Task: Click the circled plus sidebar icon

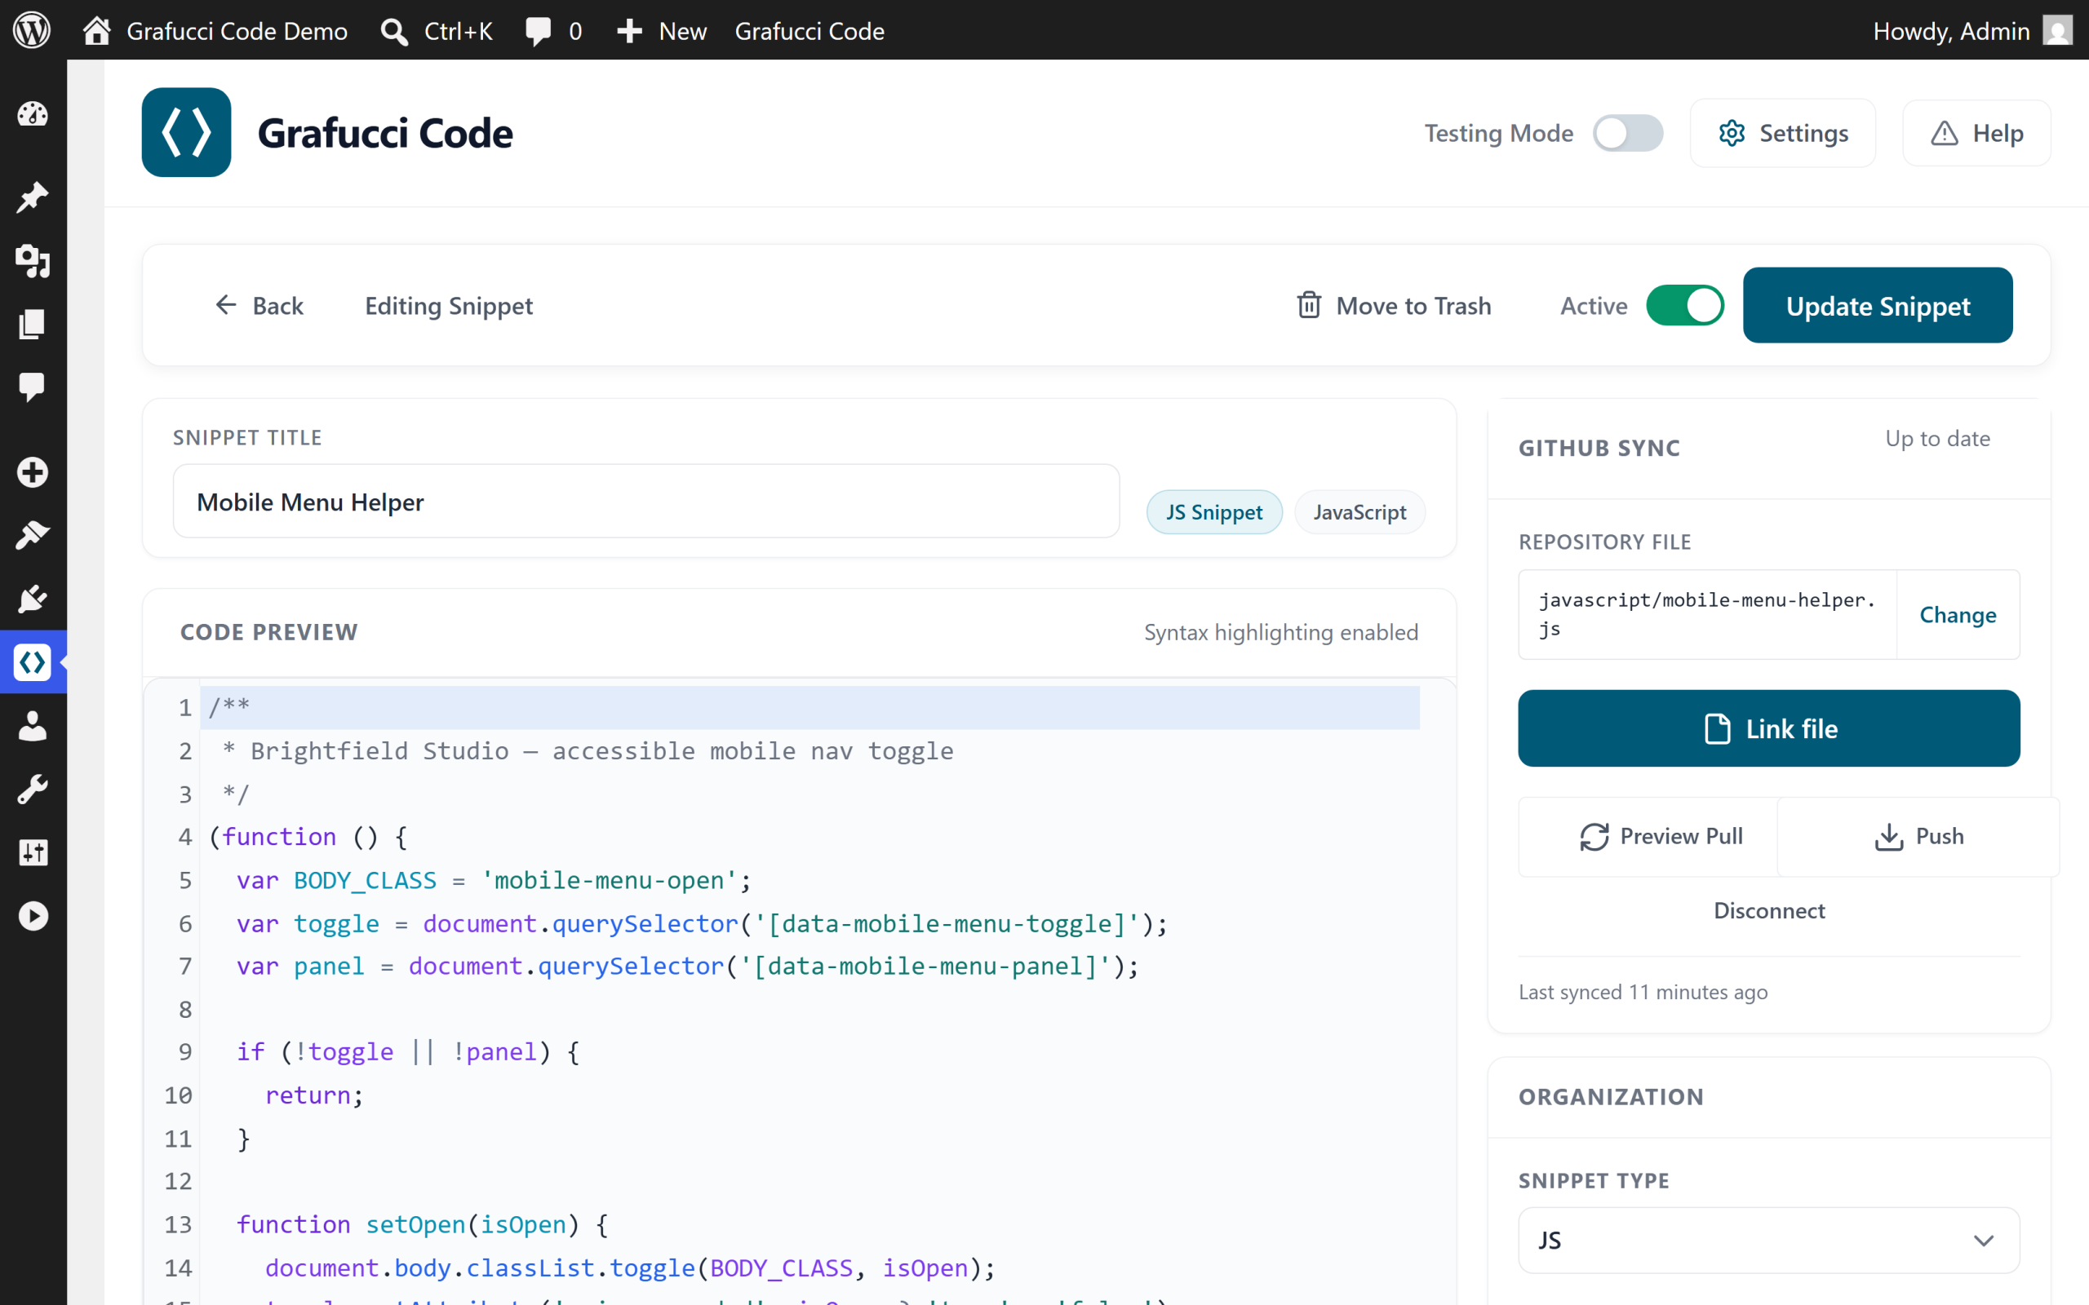Action: point(33,472)
